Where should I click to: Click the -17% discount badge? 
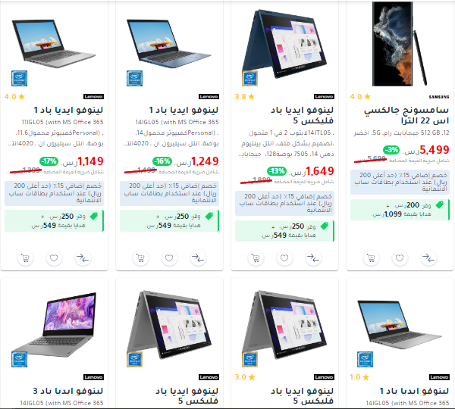coord(49,161)
